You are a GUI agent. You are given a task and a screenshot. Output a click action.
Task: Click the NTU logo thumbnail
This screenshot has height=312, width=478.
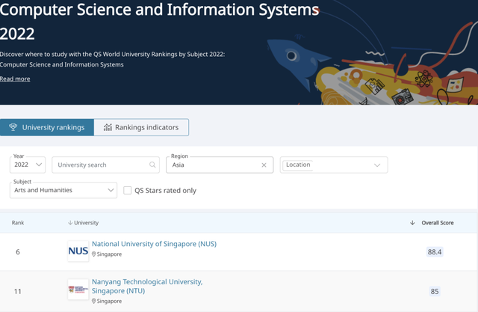tap(78, 289)
